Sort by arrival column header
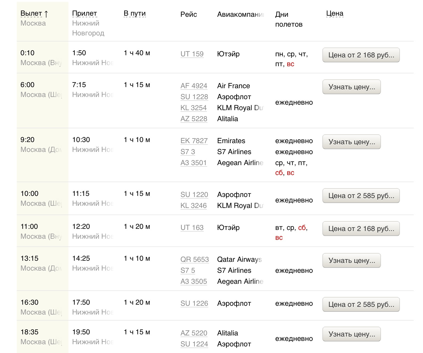Viewport: 423px width, 353px height. point(84,13)
